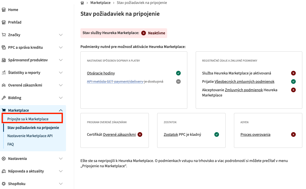
Task: Click grey minus icon beside API metóda
Action: pyautogui.click(x=178, y=82)
